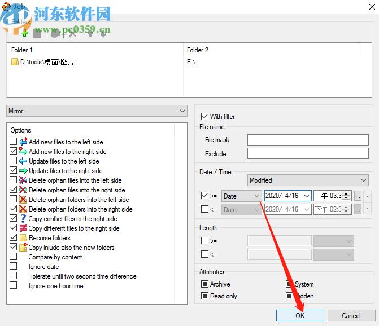Click the Exclude input field

[x=308, y=153]
